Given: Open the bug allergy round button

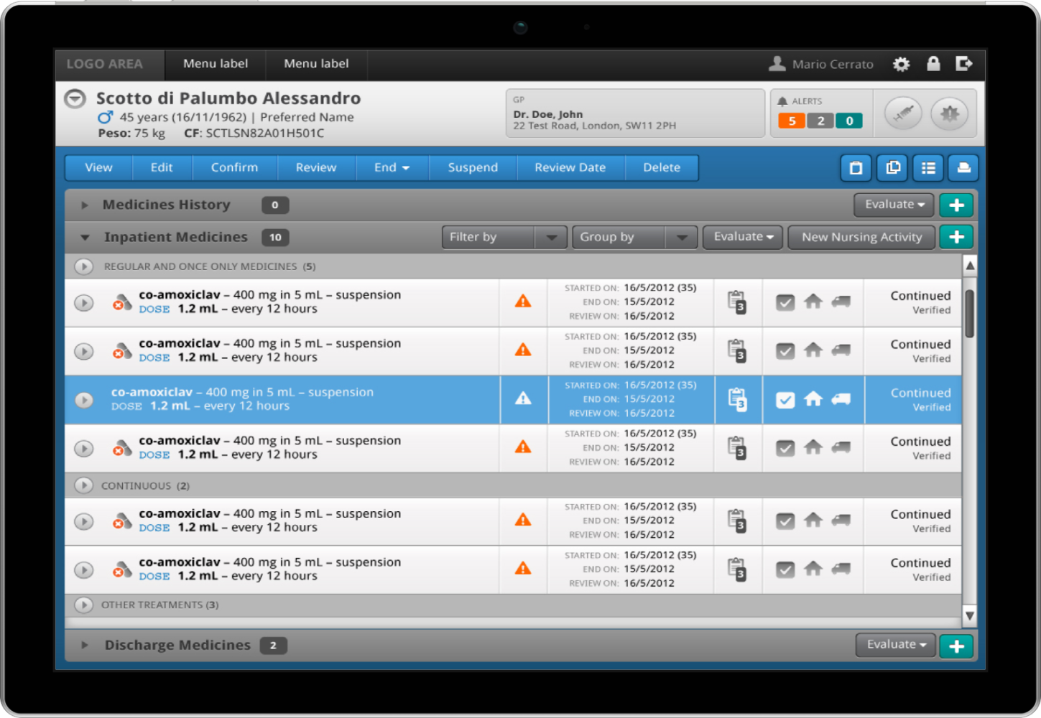Looking at the screenshot, I should point(950,113).
